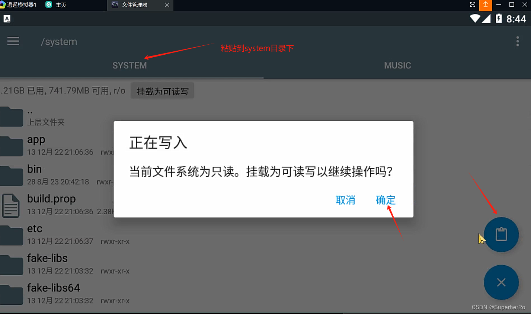Click the 挂载为可读写 mount button
Screen dimensions: 531x314
162,91
